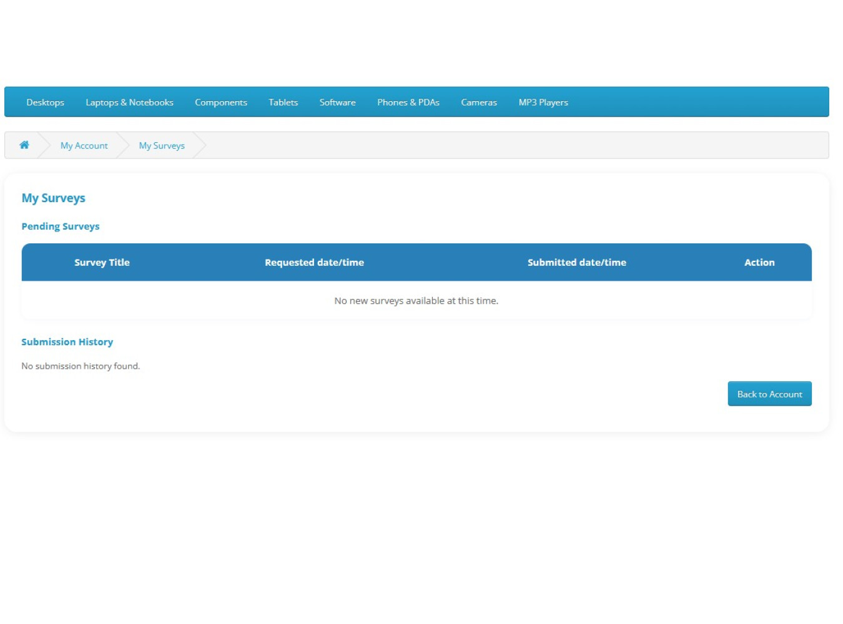Click the My Account breadcrumb link
This screenshot has height=624, width=843.
(84, 145)
